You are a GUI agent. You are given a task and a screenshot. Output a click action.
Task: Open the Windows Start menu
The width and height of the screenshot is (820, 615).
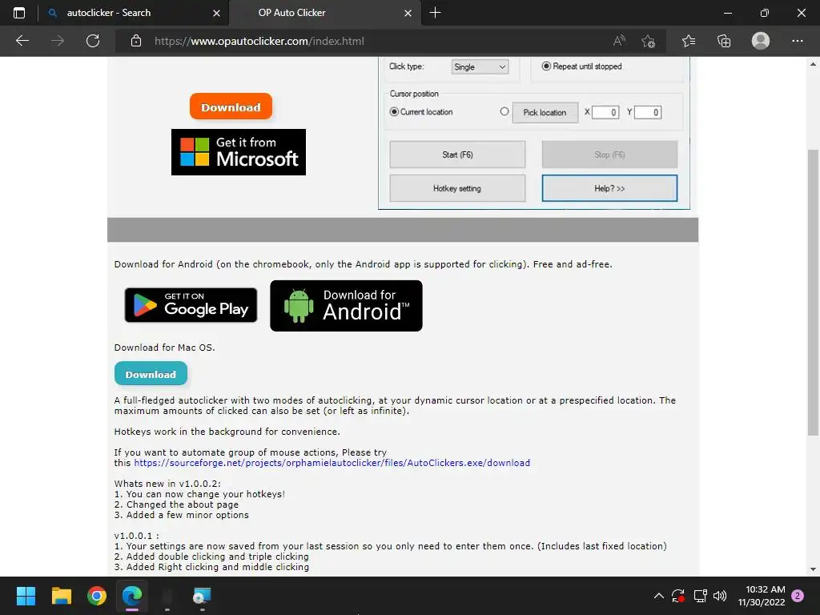(26, 596)
